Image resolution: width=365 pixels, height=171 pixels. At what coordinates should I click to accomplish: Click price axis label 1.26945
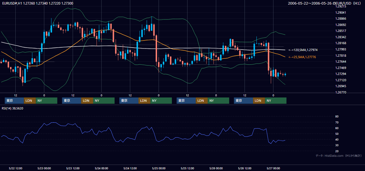[340, 86]
